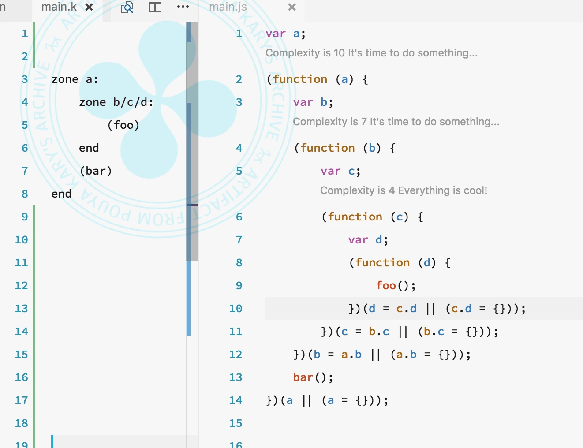
Task: Click the gray scrollbar slider in main.k
Action: point(193,141)
